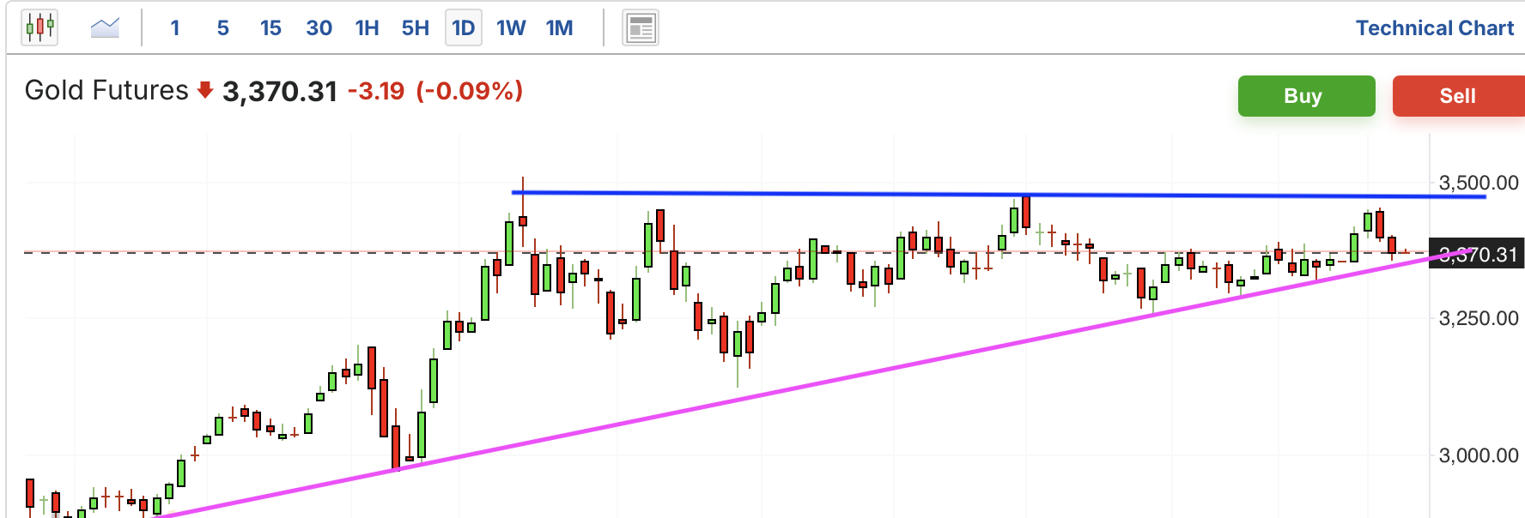Select the active 1D timeframe

[x=464, y=28]
